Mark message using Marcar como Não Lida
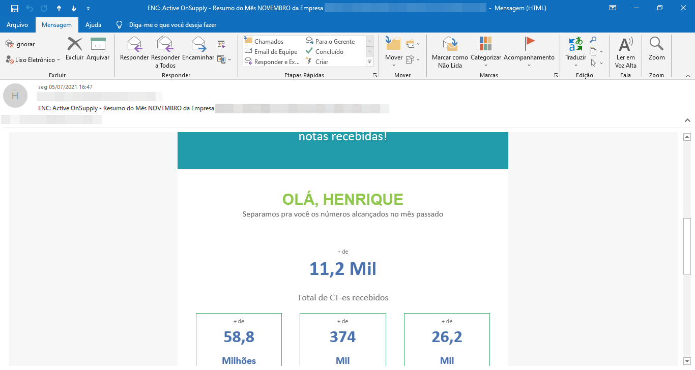 (450, 51)
